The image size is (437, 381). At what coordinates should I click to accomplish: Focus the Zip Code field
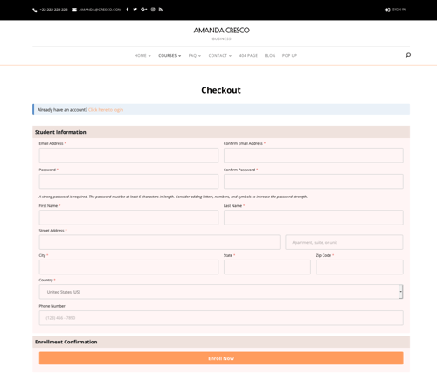pyautogui.click(x=359, y=267)
